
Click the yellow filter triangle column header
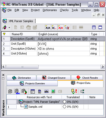[x=4, y=34]
